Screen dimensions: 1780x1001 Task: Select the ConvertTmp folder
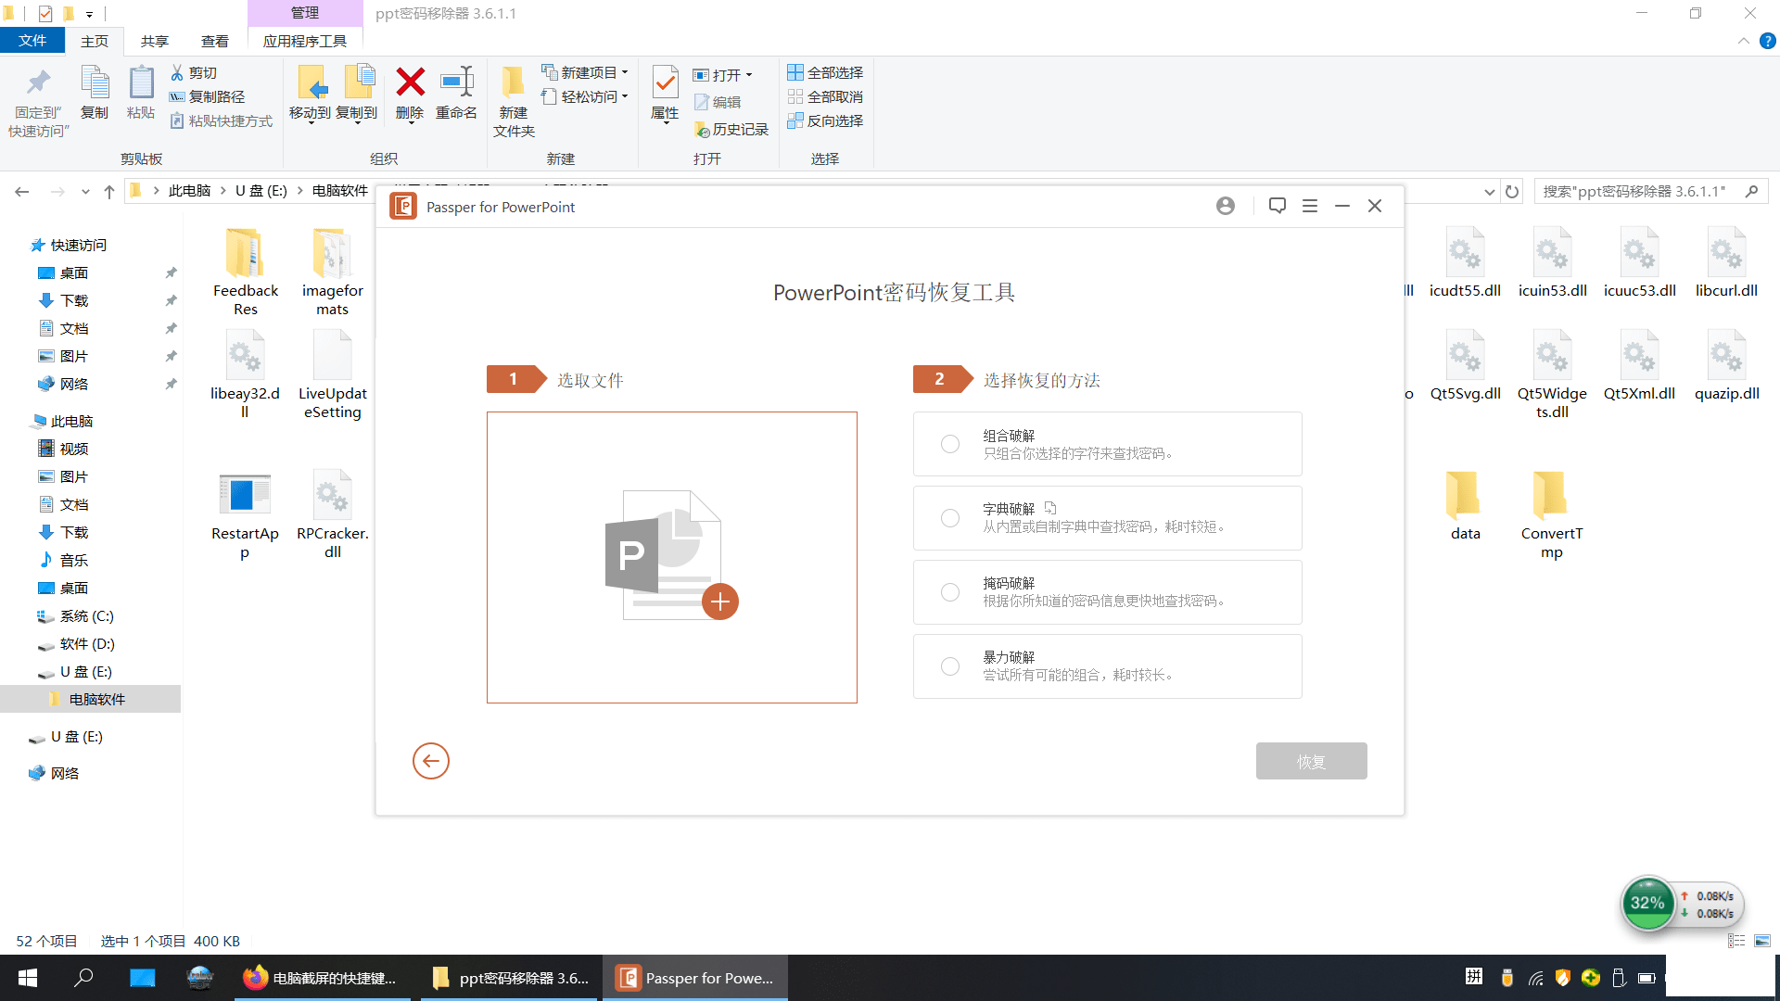tap(1552, 514)
